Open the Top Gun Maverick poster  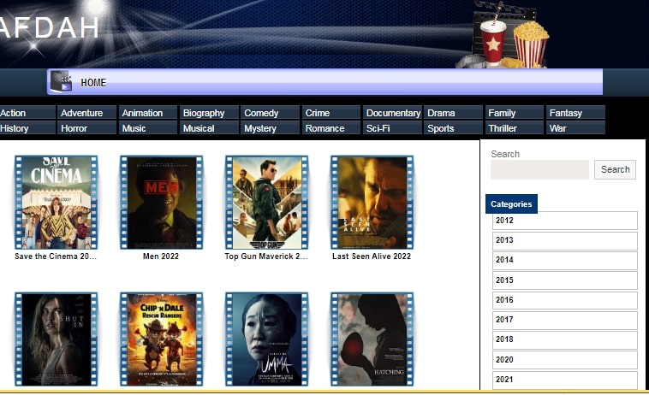pos(266,203)
